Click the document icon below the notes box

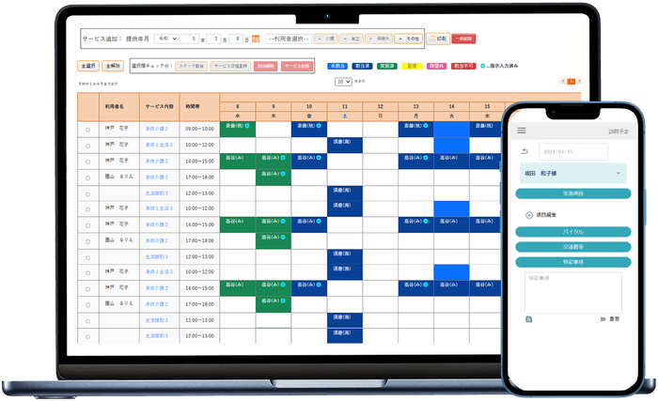pos(529,320)
